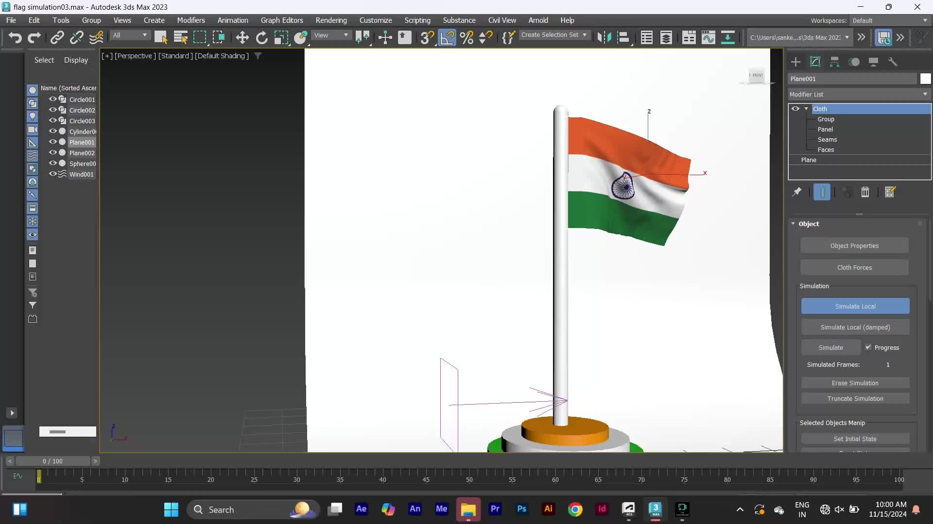Hide Circle001 via its eye toggle

point(52,99)
